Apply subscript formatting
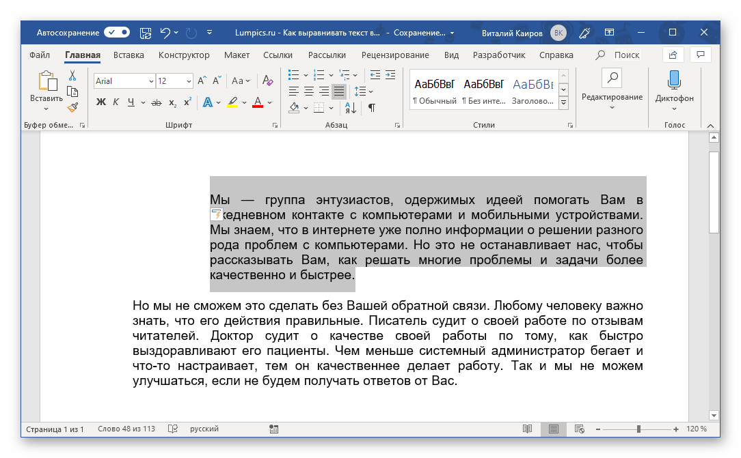This screenshot has width=741, height=458. click(x=172, y=102)
